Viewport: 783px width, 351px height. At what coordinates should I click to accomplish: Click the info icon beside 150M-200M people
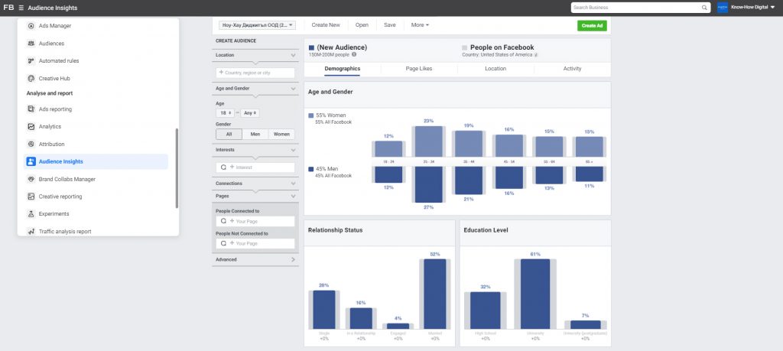[x=354, y=54]
